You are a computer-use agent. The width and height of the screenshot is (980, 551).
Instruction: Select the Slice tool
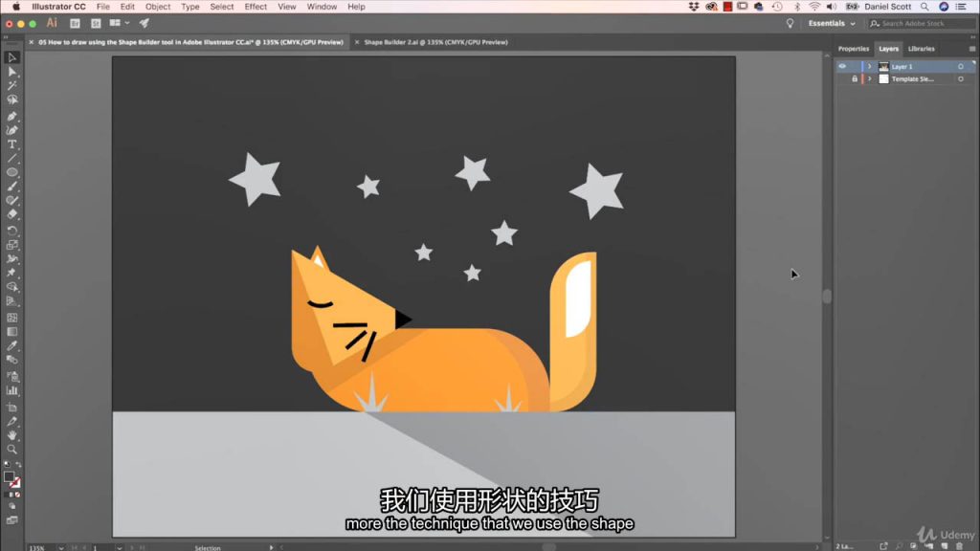[11, 421]
